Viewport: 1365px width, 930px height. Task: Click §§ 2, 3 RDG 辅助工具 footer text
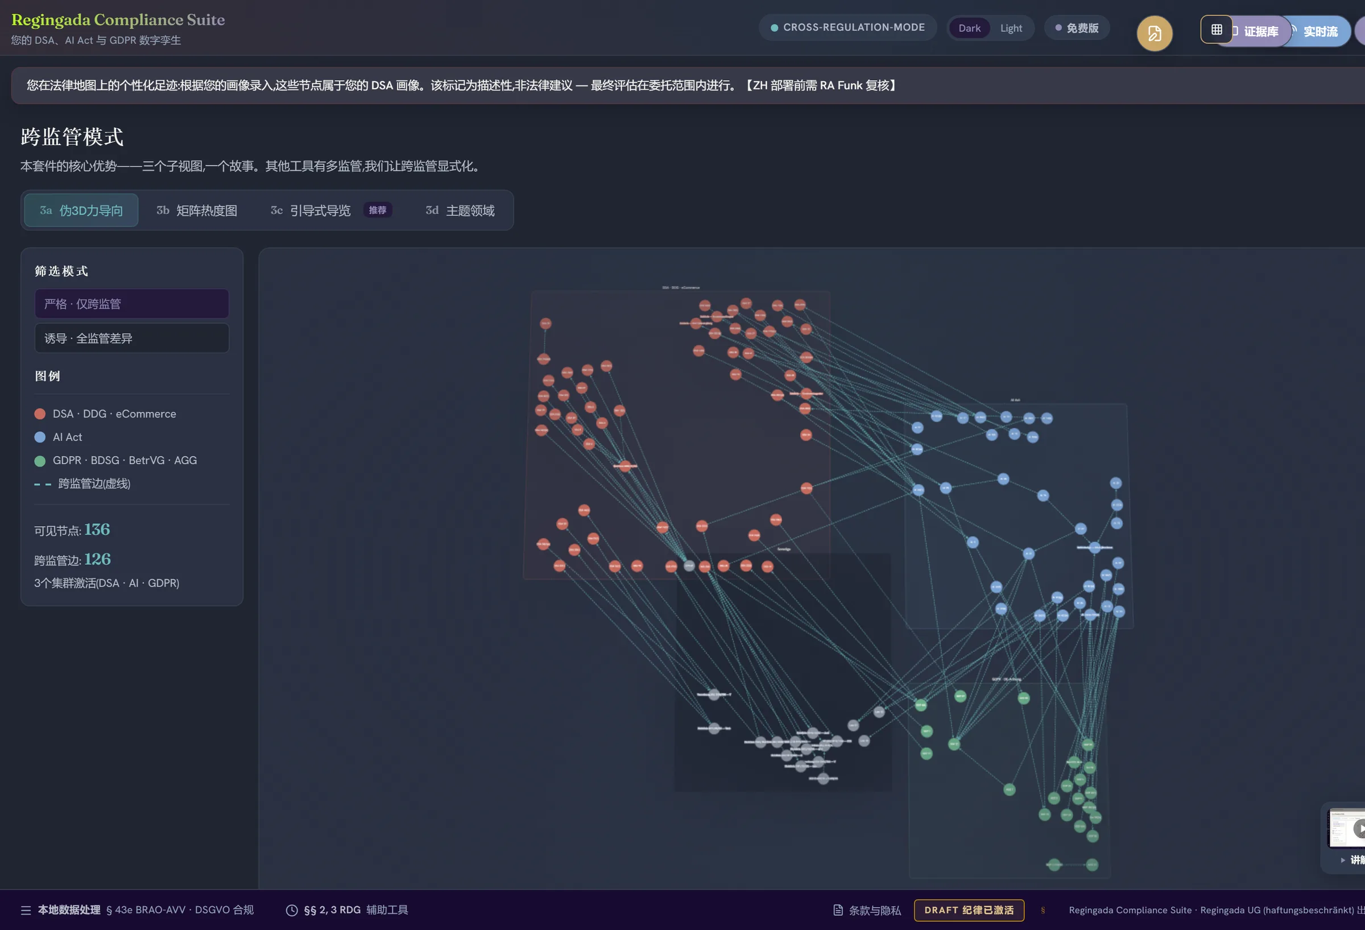tap(356, 910)
